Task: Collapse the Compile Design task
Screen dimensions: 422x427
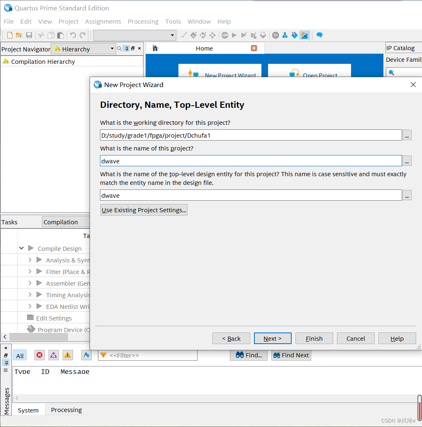Action: click(x=21, y=248)
